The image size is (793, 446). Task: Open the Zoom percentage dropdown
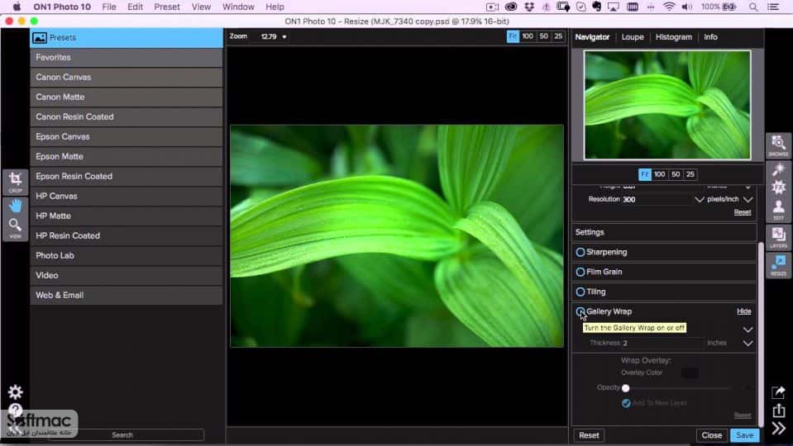(274, 37)
